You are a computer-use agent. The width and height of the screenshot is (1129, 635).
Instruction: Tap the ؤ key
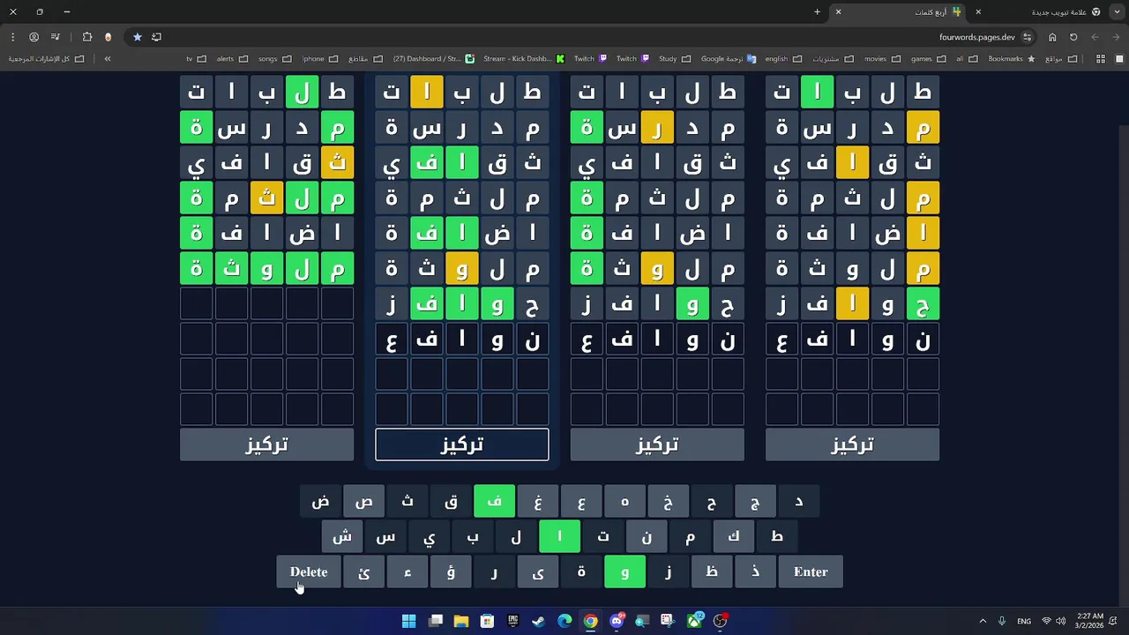coord(451,571)
